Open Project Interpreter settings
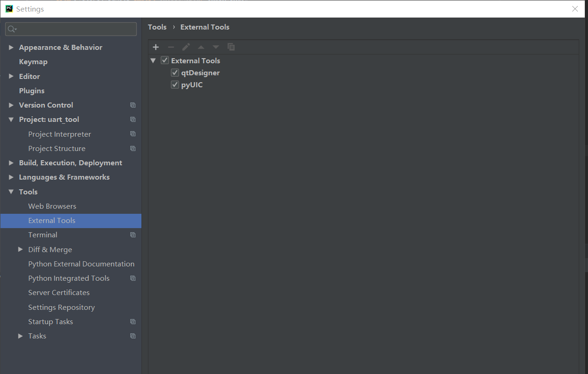Viewport: 588px width, 374px height. click(x=60, y=134)
